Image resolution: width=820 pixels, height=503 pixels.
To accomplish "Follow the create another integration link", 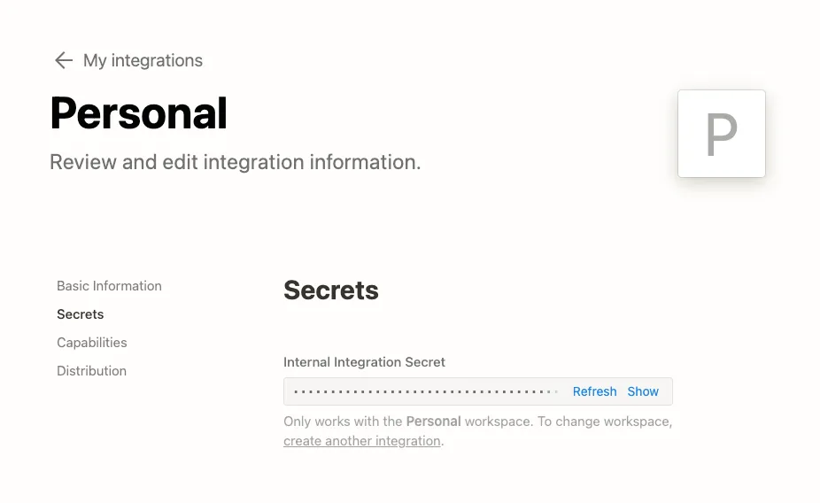I will [x=362, y=441].
